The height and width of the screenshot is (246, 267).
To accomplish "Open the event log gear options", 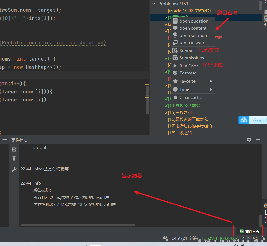I will click(x=249, y=140).
